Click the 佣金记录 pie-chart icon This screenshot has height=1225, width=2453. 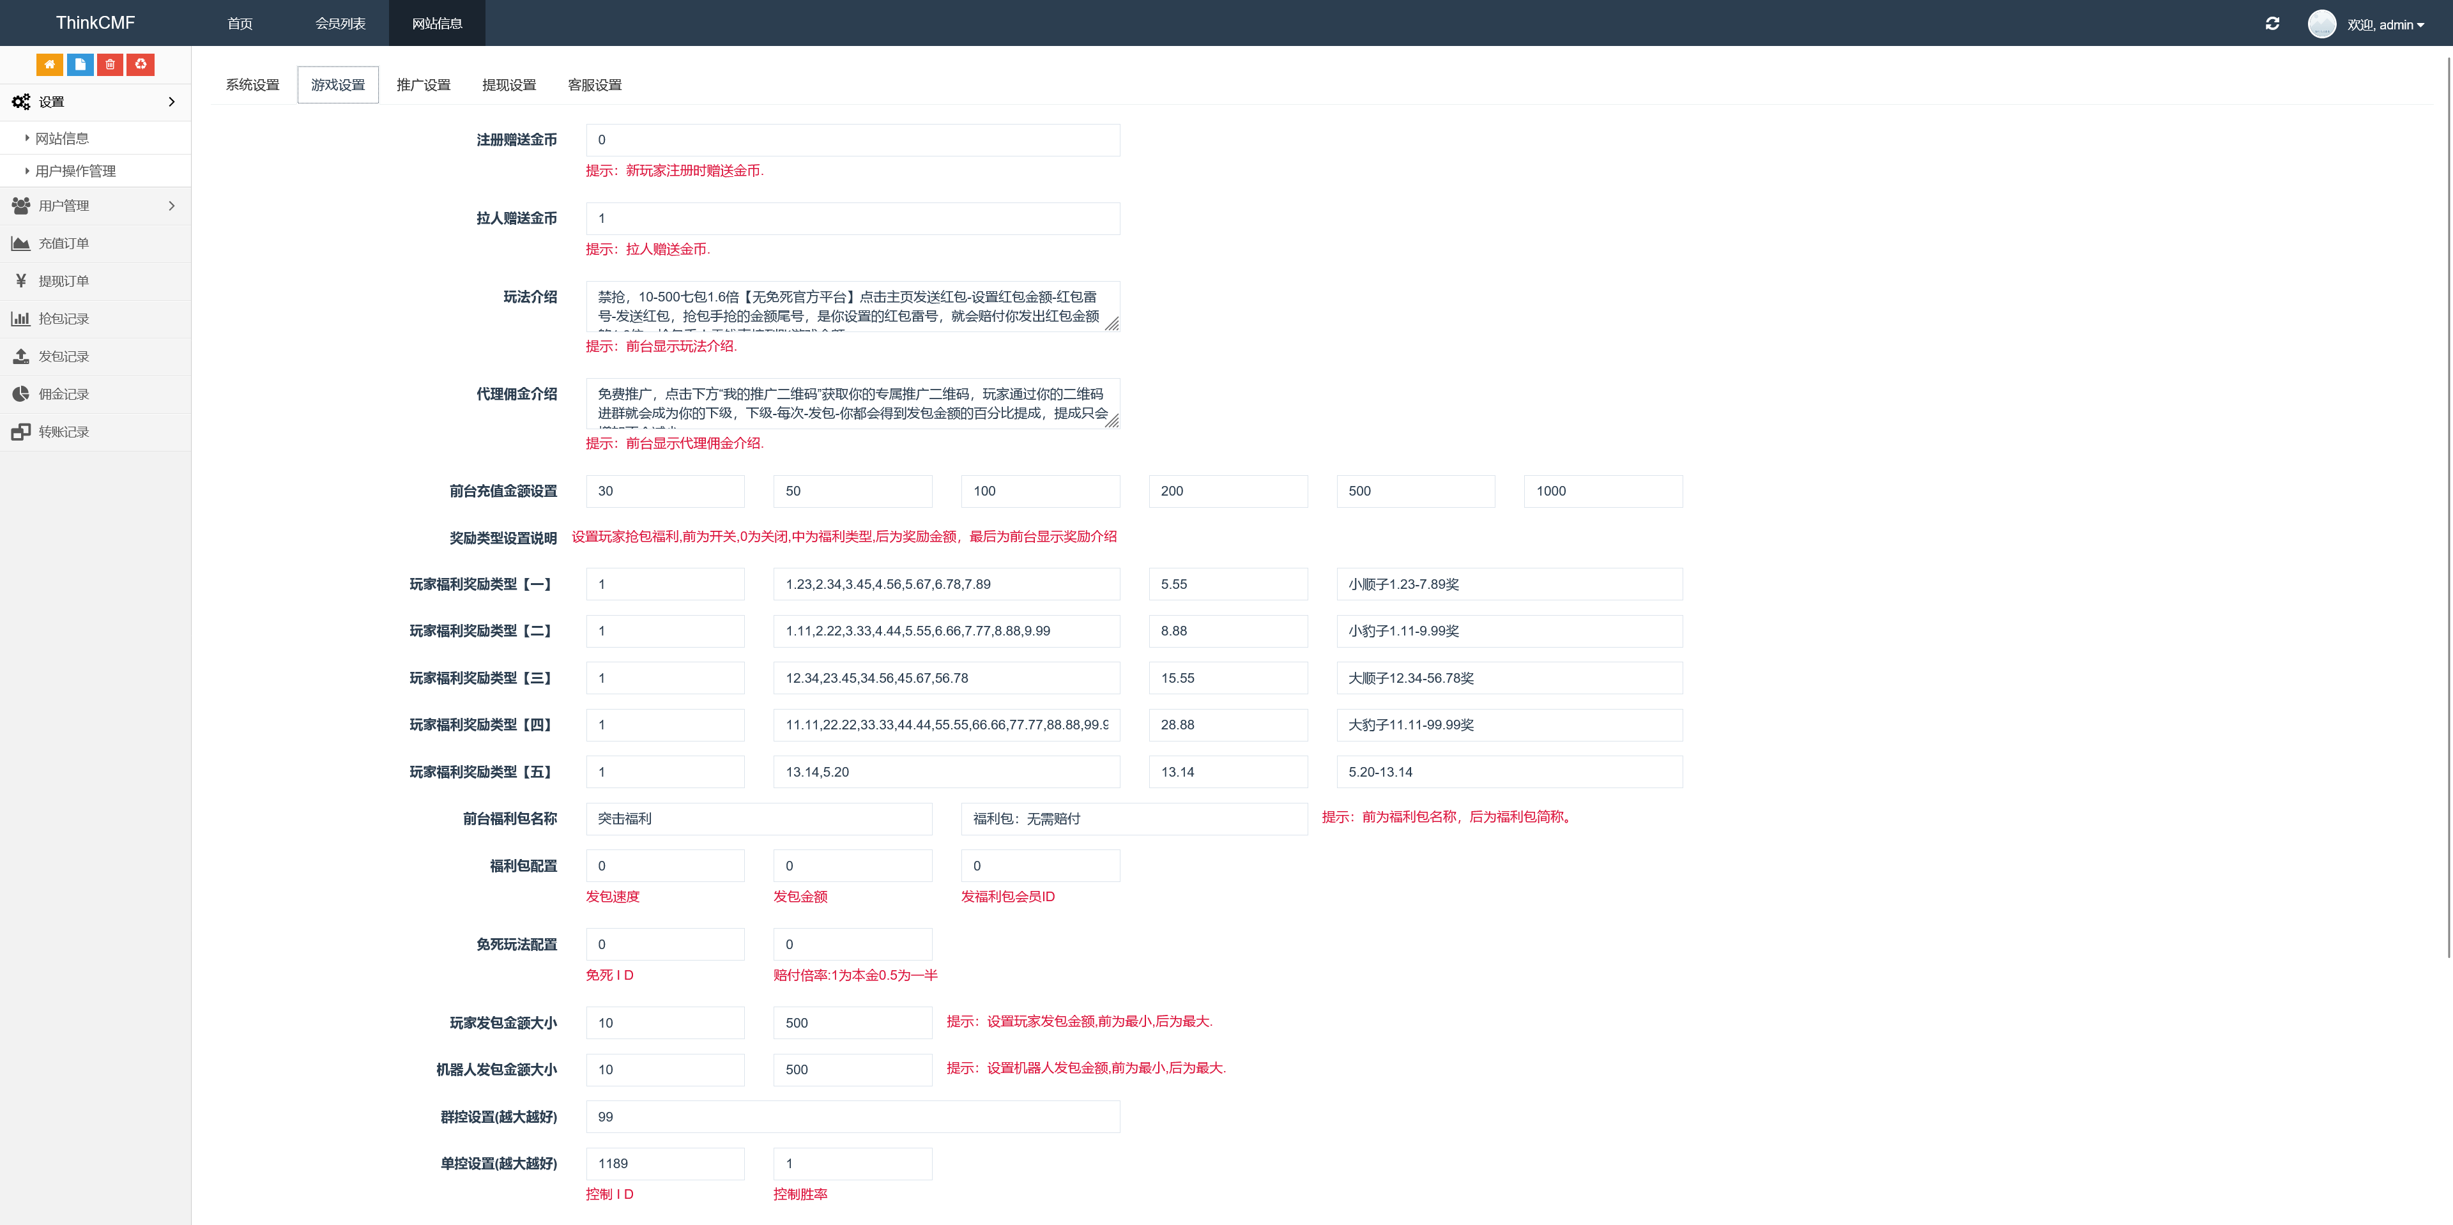click(x=21, y=393)
